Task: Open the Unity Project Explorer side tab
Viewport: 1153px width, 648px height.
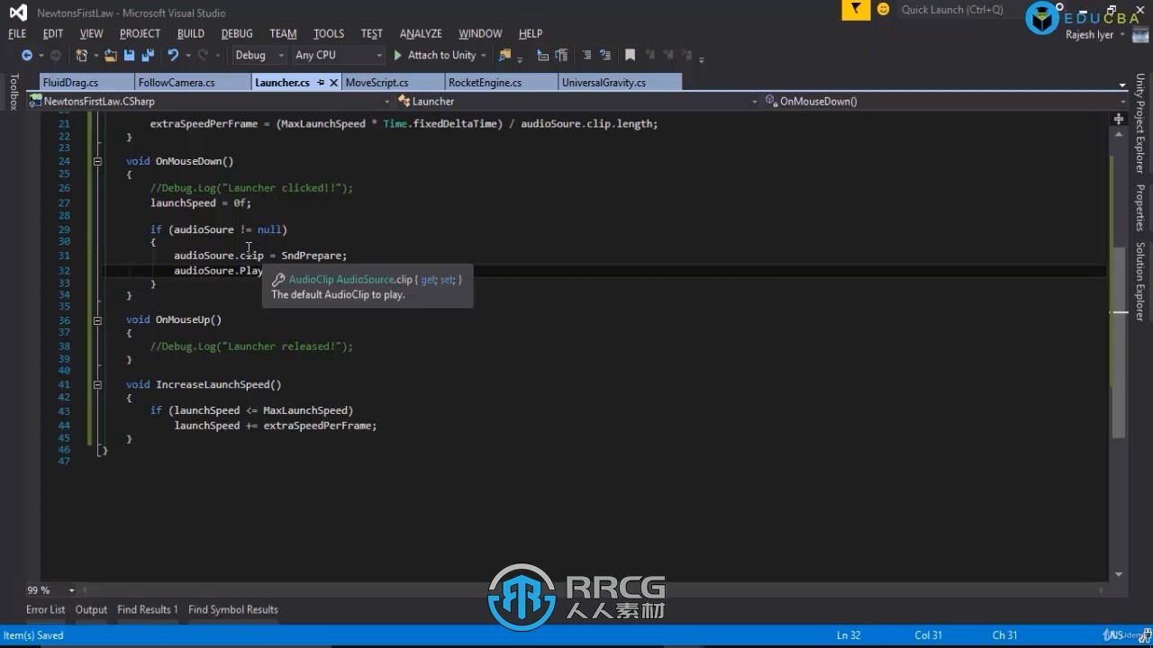Action: [x=1139, y=124]
